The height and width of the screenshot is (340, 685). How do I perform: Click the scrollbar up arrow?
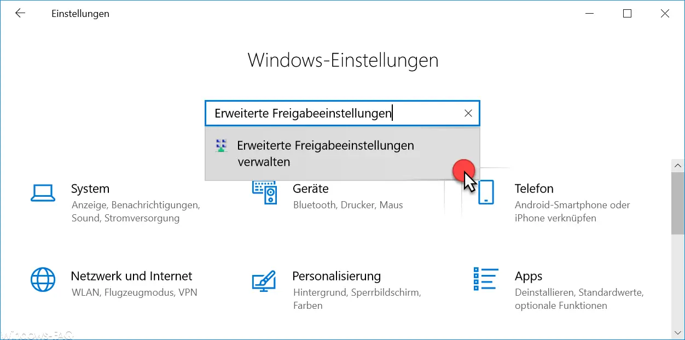(x=678, y=165)
